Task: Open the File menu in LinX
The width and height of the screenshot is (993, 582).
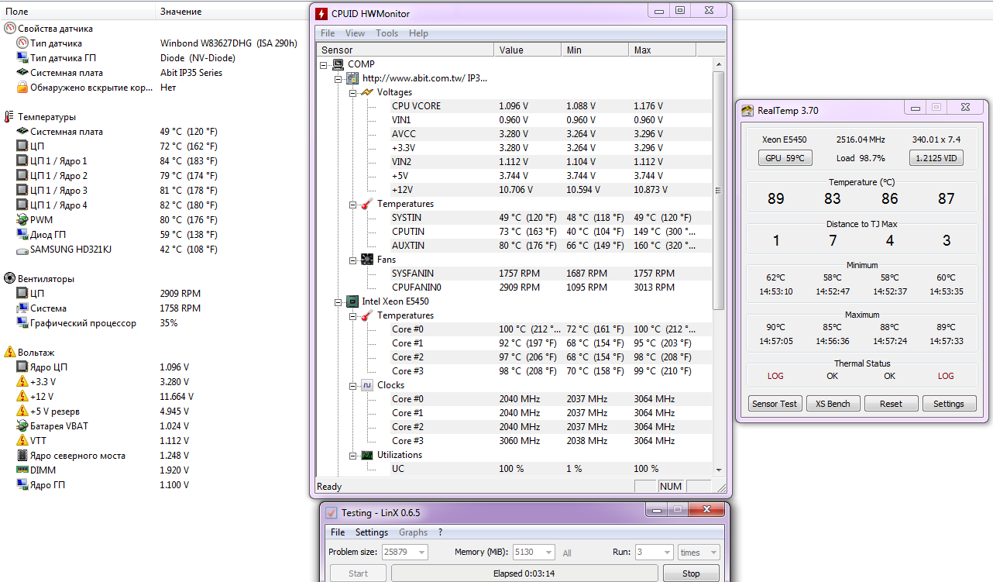Action: tap(338, 532)
